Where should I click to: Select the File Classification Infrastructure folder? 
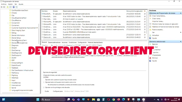pyautogui.click(x=22, y=70)
